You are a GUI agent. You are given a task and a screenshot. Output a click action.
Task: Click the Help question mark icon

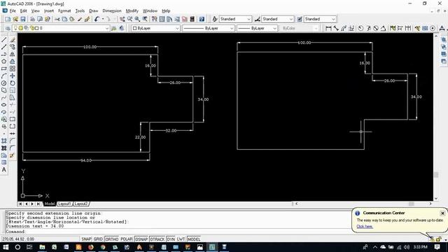[202, 19]
